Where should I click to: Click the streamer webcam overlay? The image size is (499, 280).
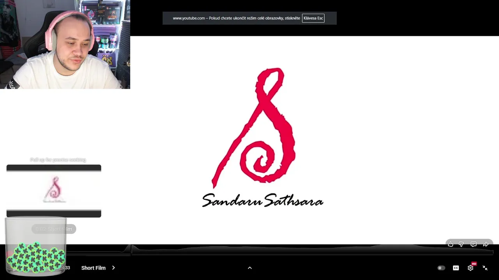[x=65, y=44]
